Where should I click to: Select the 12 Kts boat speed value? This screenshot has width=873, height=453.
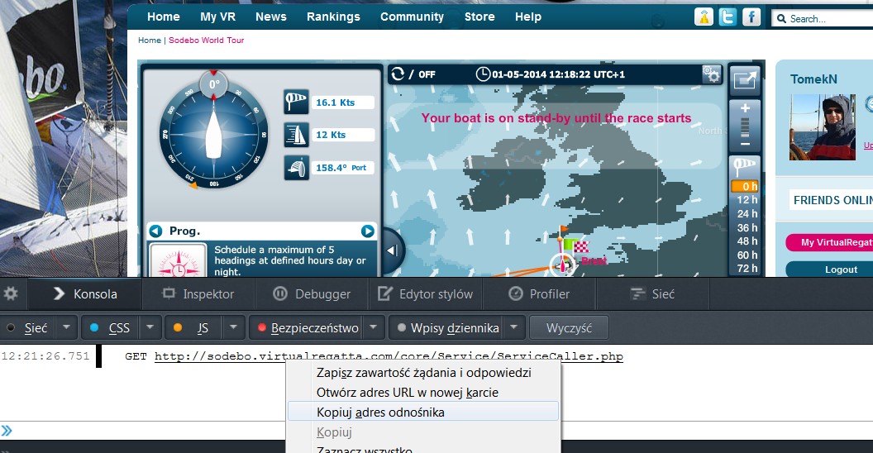[342, 135]
